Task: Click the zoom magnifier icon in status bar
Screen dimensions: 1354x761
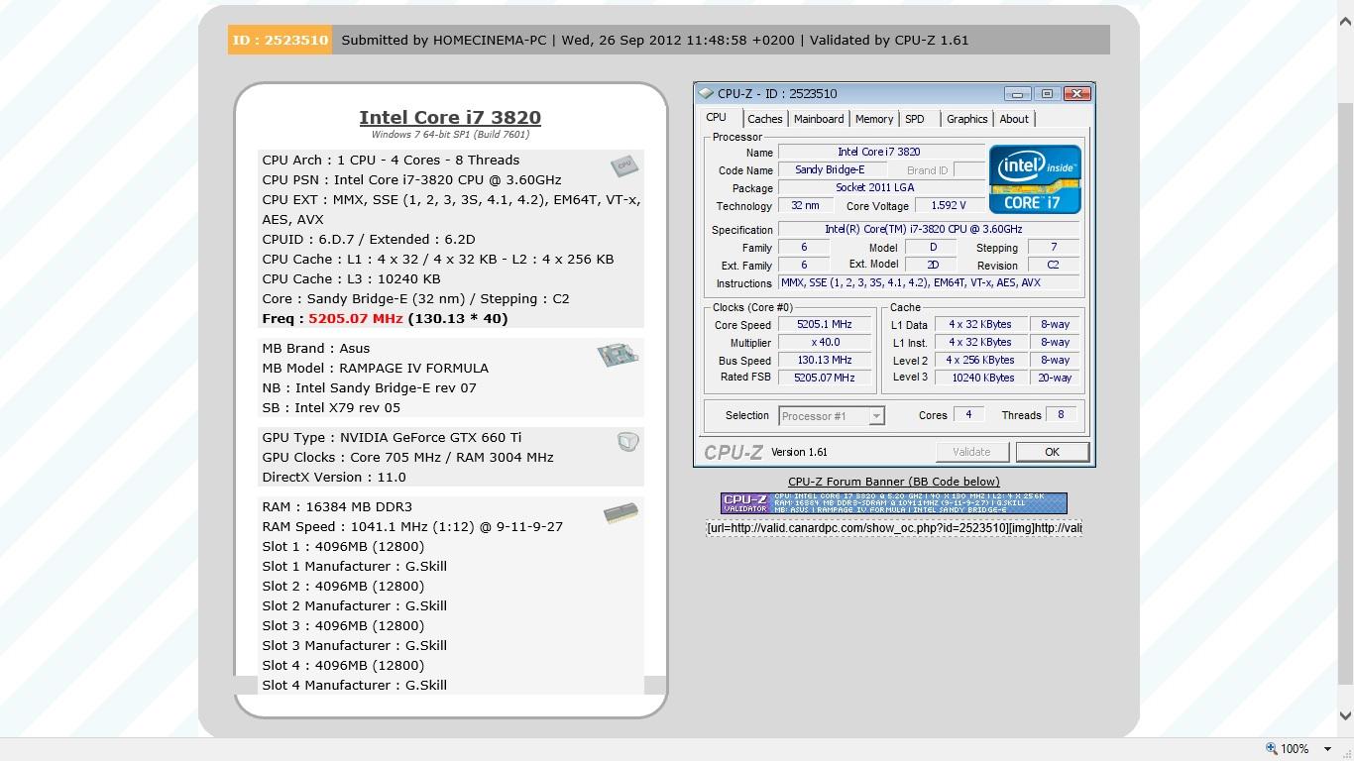Action: 1271,749
